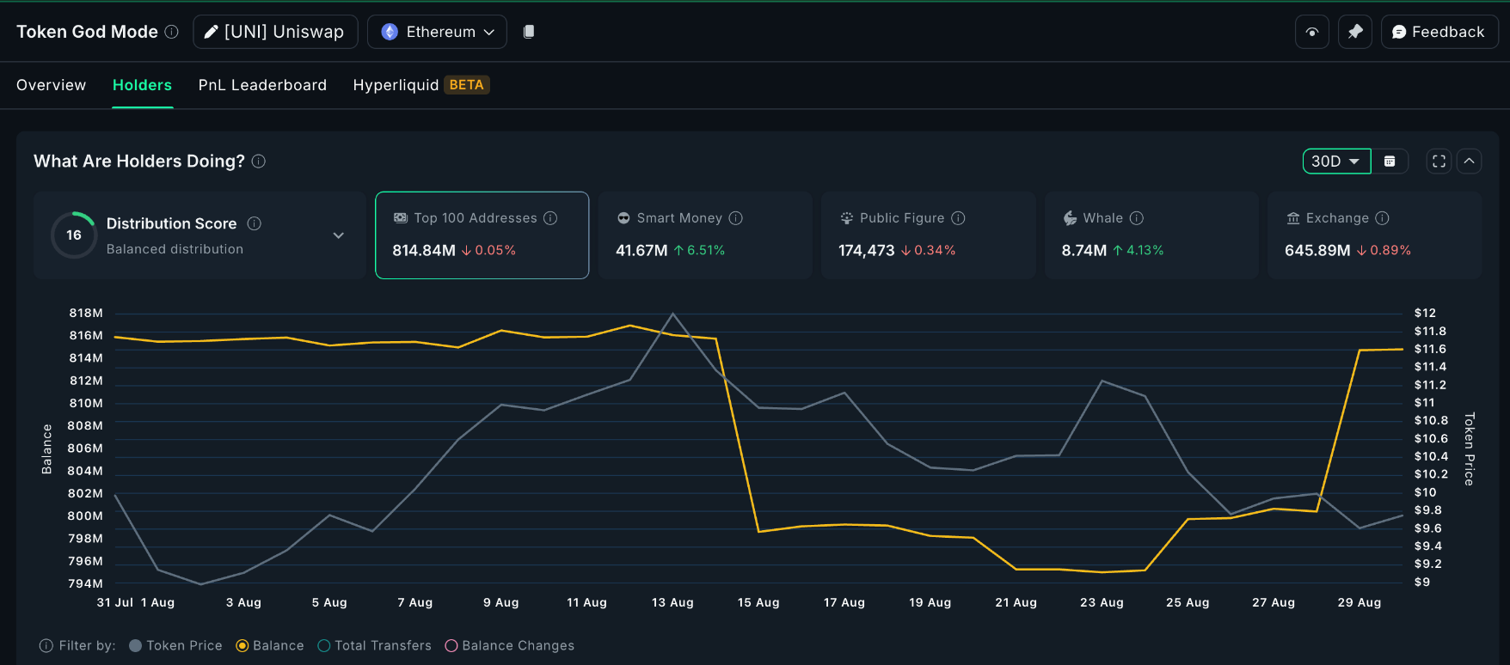Click the eye watch icon in header
Screen dimensions: 1510x665
click(x=1311, y=32)
